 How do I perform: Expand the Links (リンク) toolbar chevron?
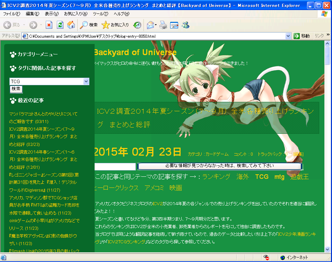328,35
